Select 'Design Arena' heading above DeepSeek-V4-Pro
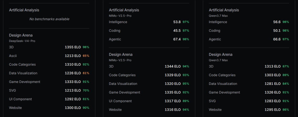Screen dimensions: 298x117 21,35
